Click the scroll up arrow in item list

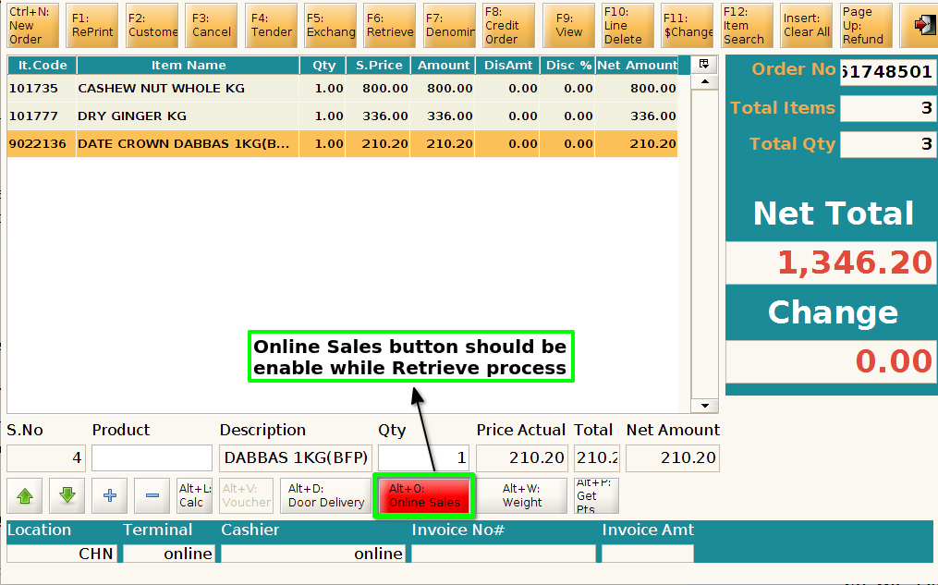(705, 81)
